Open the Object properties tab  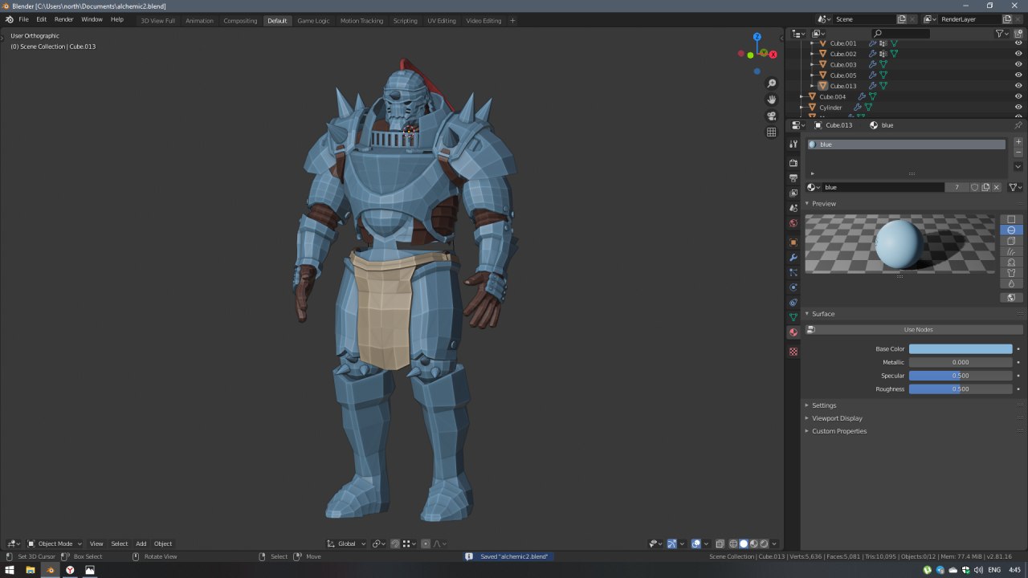[793, 242]
